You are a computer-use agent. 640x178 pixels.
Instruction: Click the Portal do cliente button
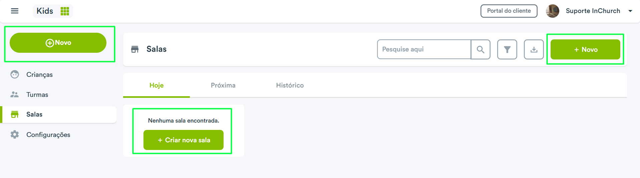click(x=509, y=11)
